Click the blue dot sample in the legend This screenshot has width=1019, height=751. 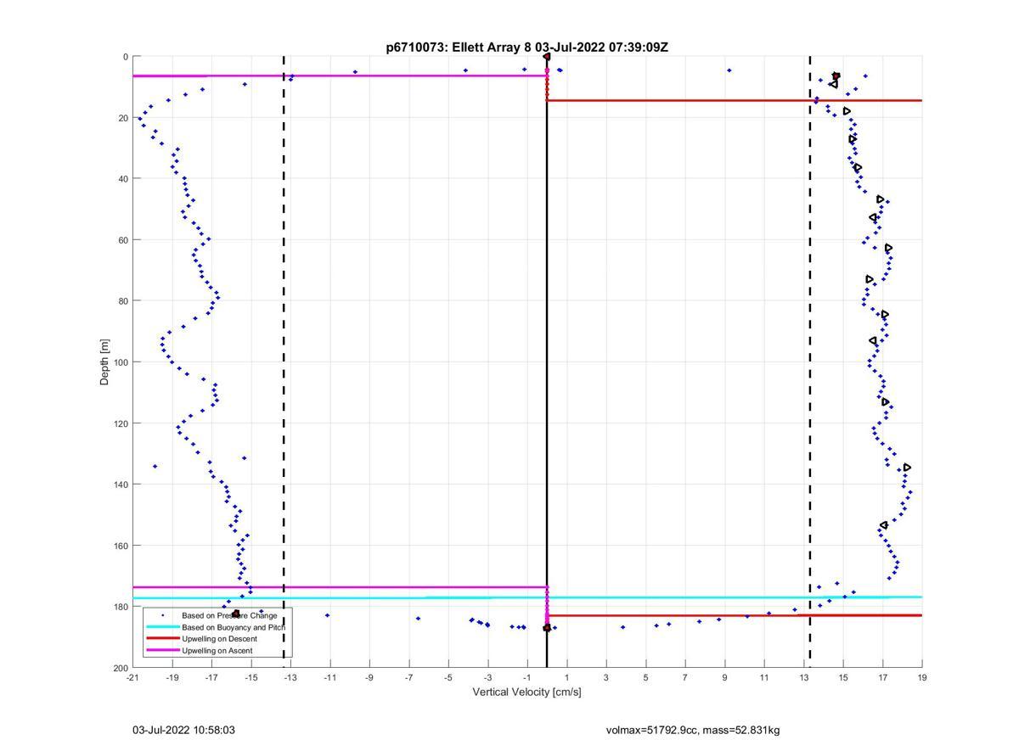click(162, 615)
